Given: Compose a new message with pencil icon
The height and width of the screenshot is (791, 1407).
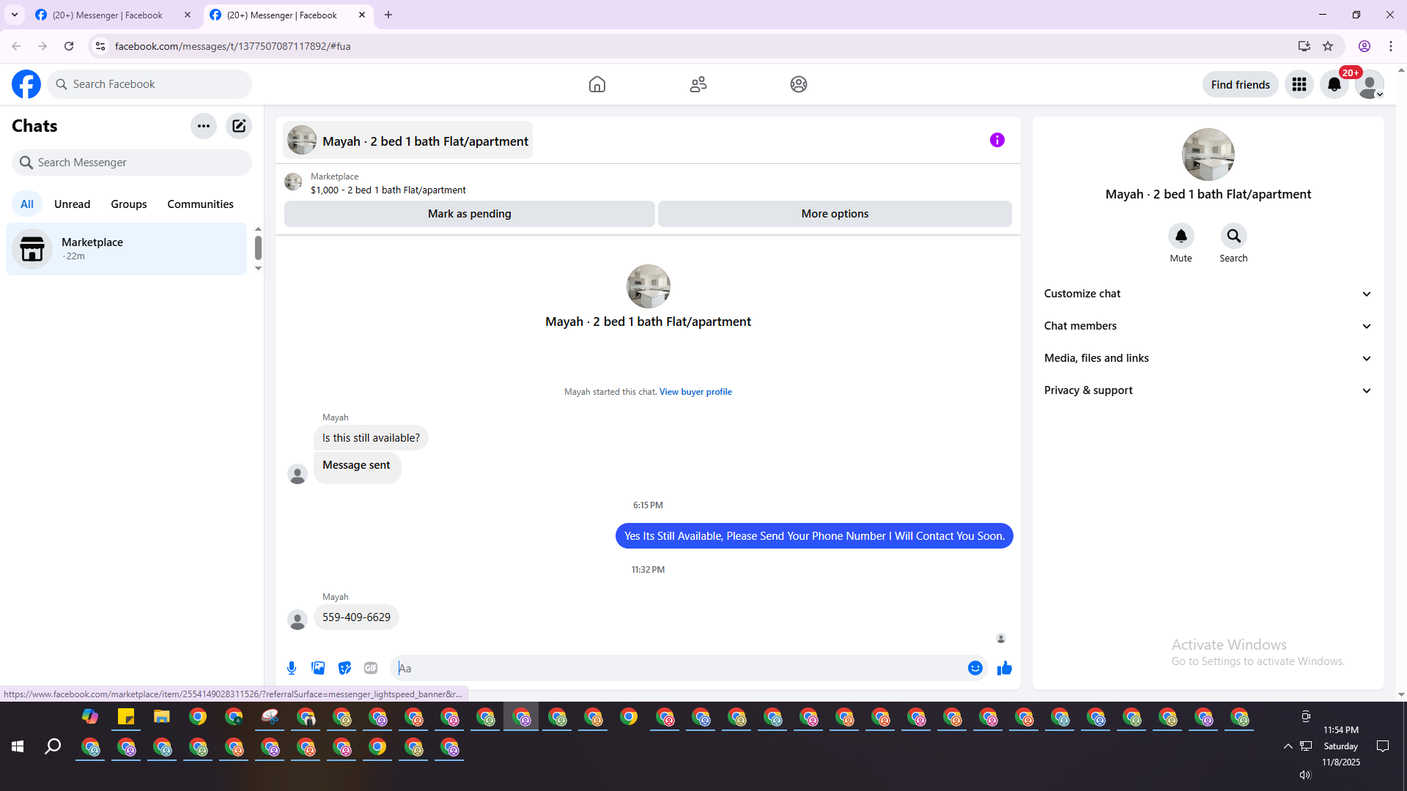Looking at the screenshot, I should click(x=239, y=126).
